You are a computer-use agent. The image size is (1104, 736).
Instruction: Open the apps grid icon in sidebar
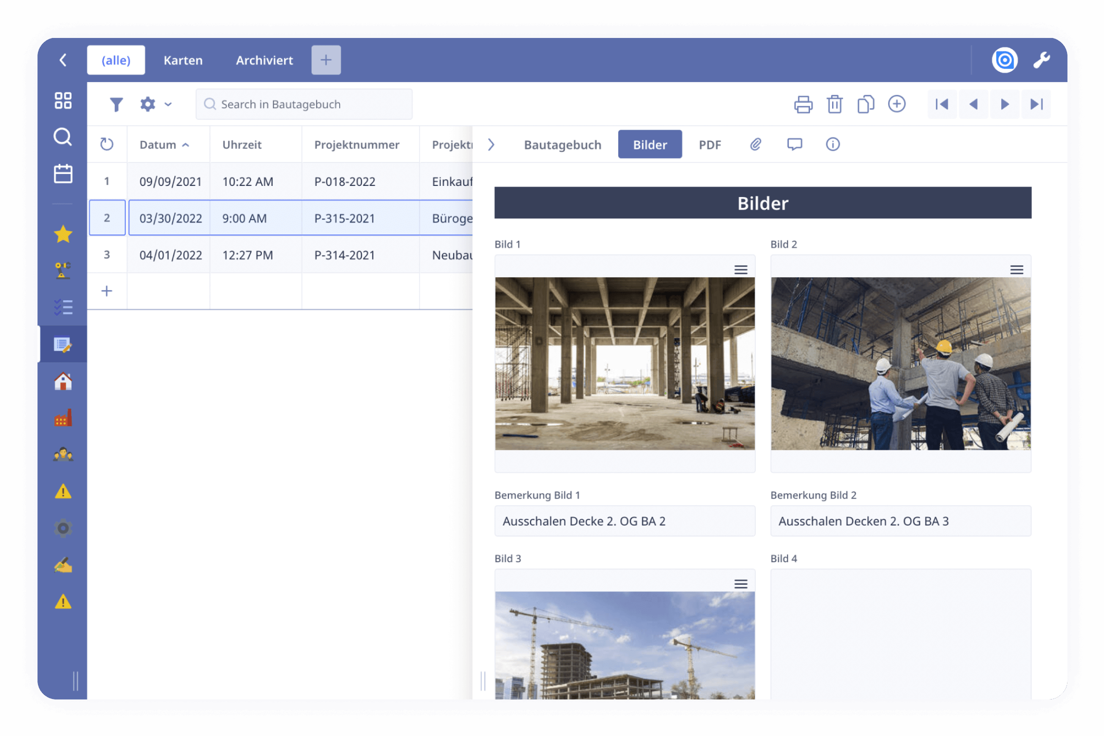coord(63,100)
